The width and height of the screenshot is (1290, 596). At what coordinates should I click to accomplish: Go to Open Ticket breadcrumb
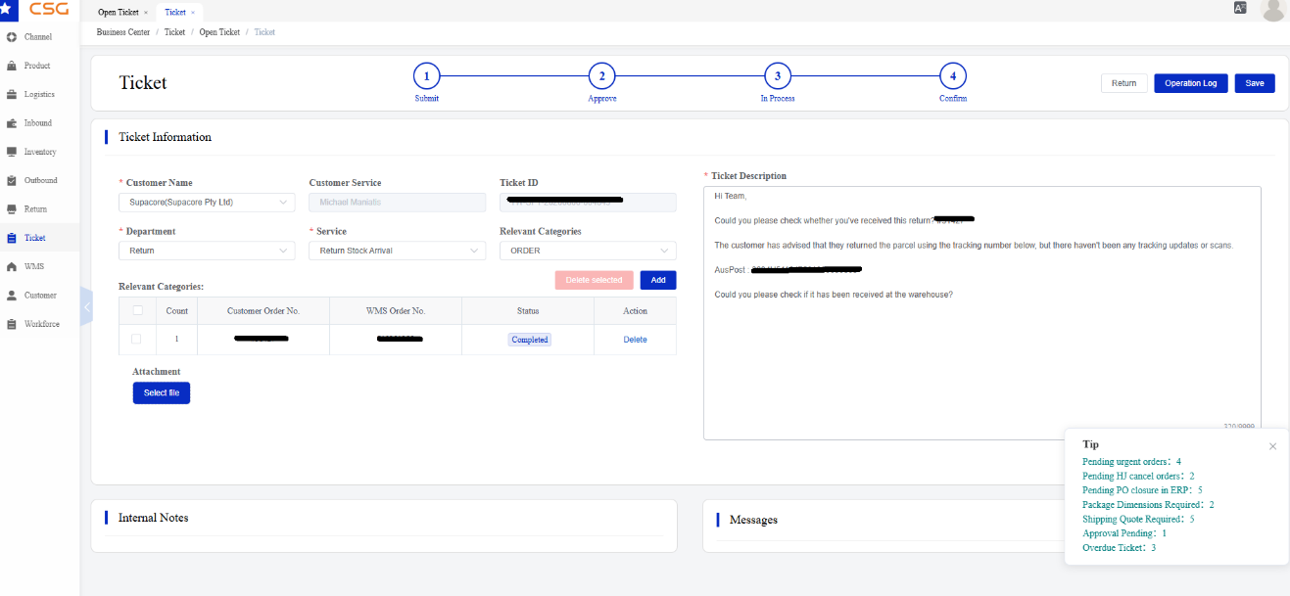(x=219, y=32)
